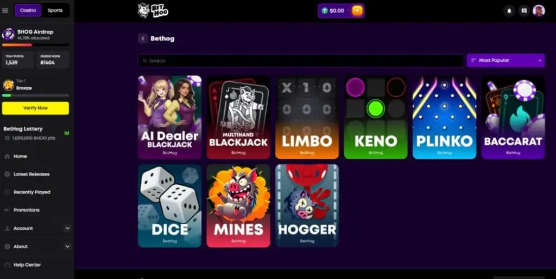Click the yellow Verify Now button
Screen dimensions: 556x279
click(35, 108)
